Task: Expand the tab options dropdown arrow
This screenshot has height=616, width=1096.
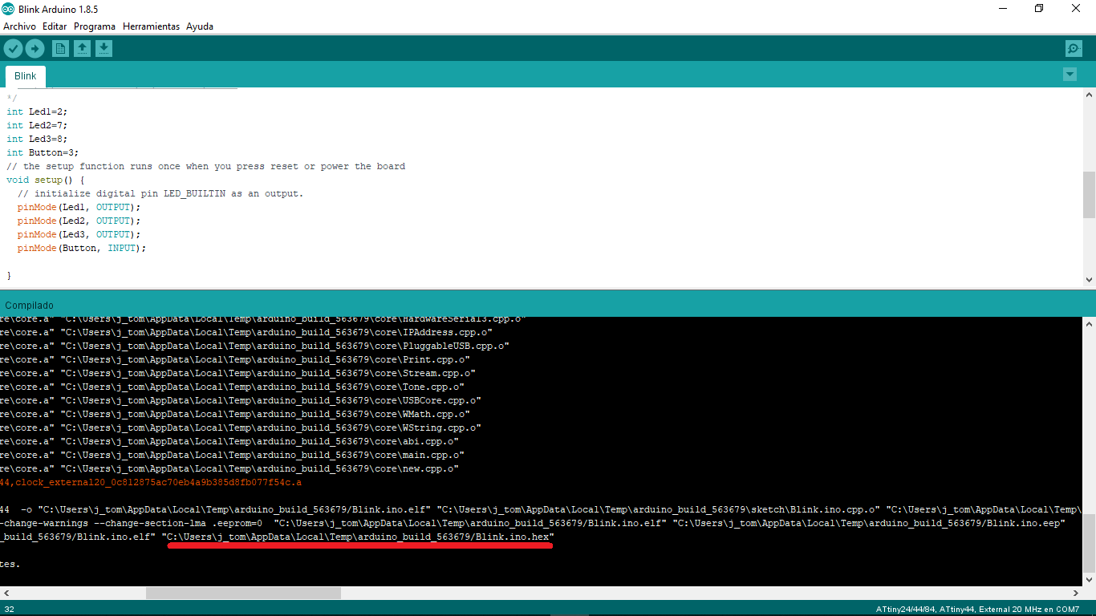Action: click(1070, 75)
